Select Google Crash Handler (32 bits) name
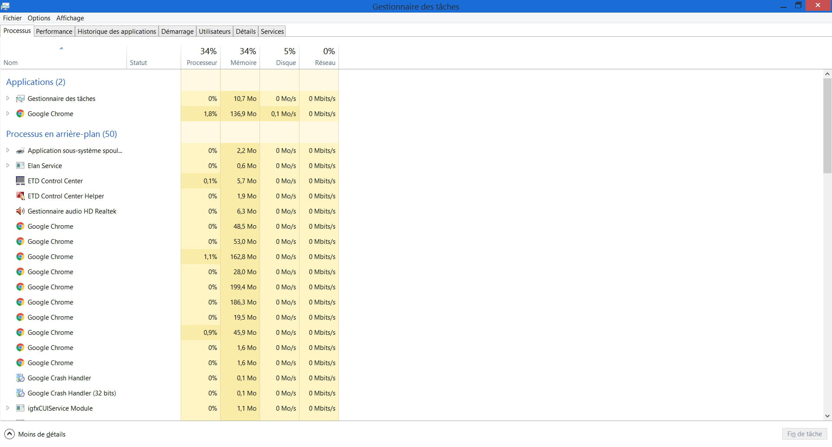This screenshot has height=447, width=832. click(72, 393)
